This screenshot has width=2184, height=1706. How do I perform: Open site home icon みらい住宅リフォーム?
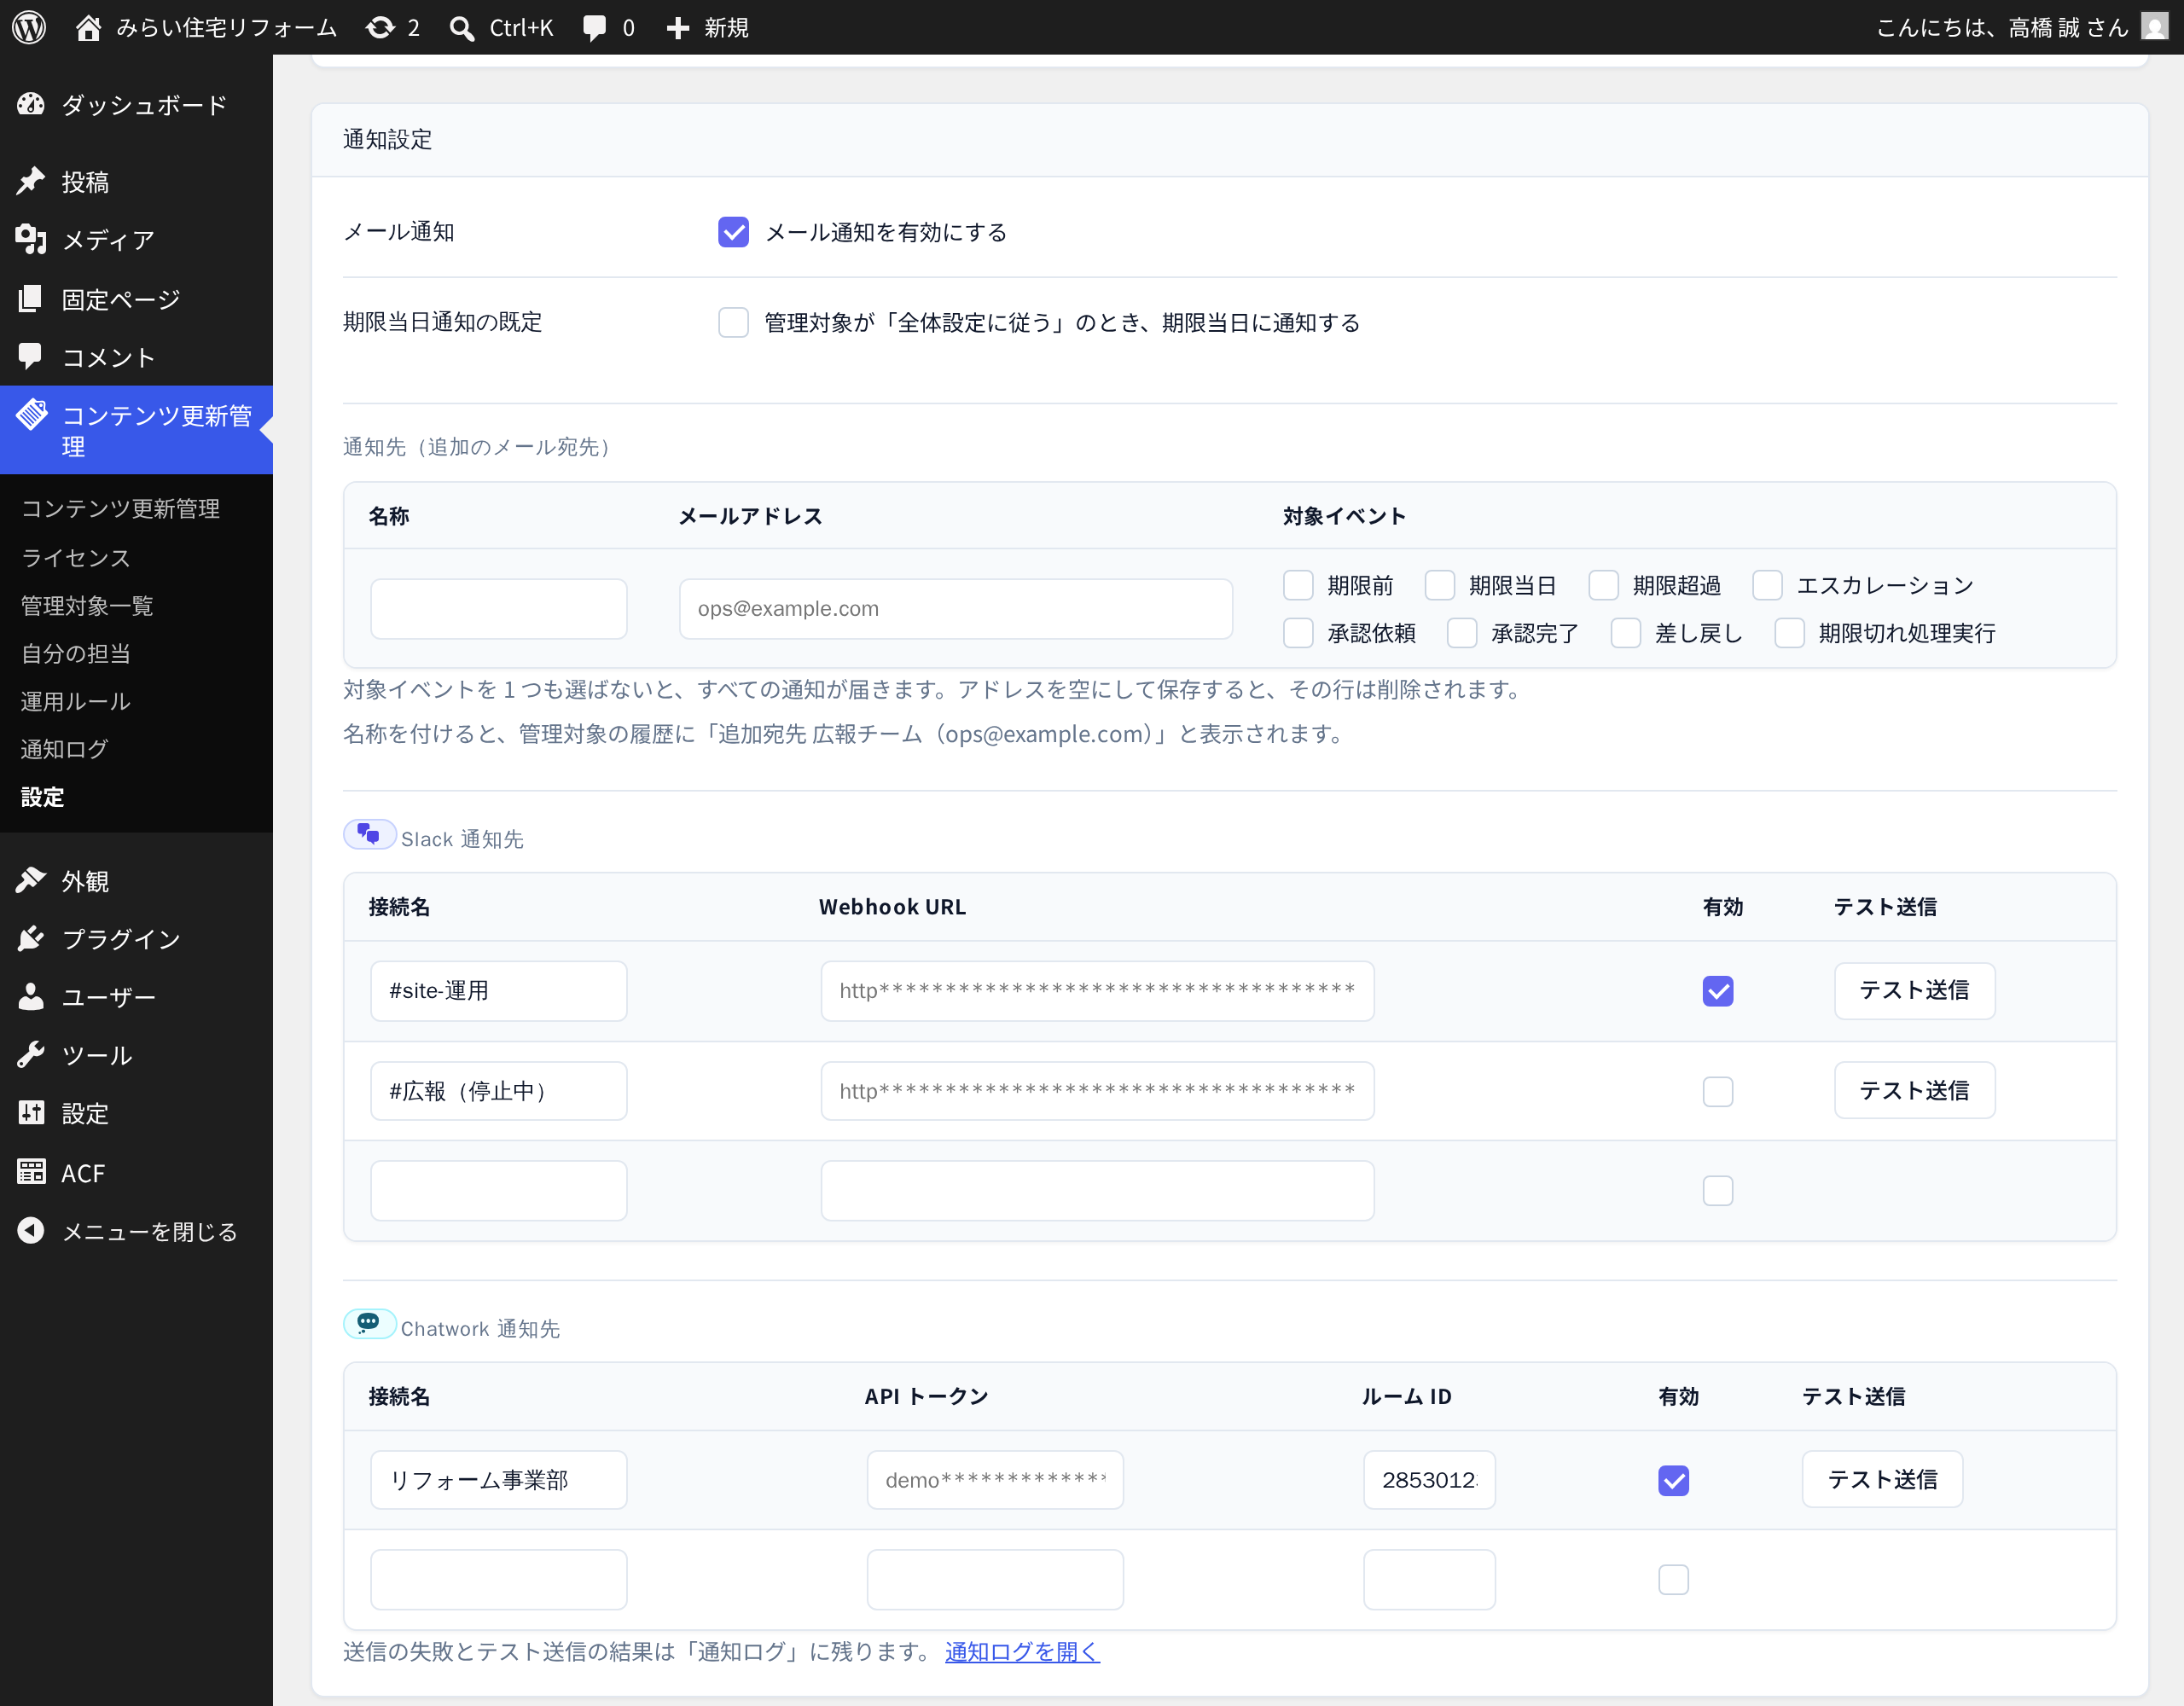click(88, 27)
